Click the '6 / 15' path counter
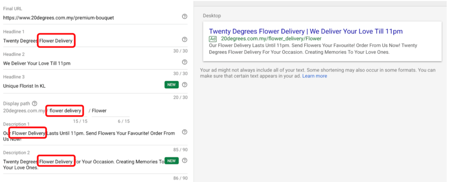450x182 pixels. point(123,121)
